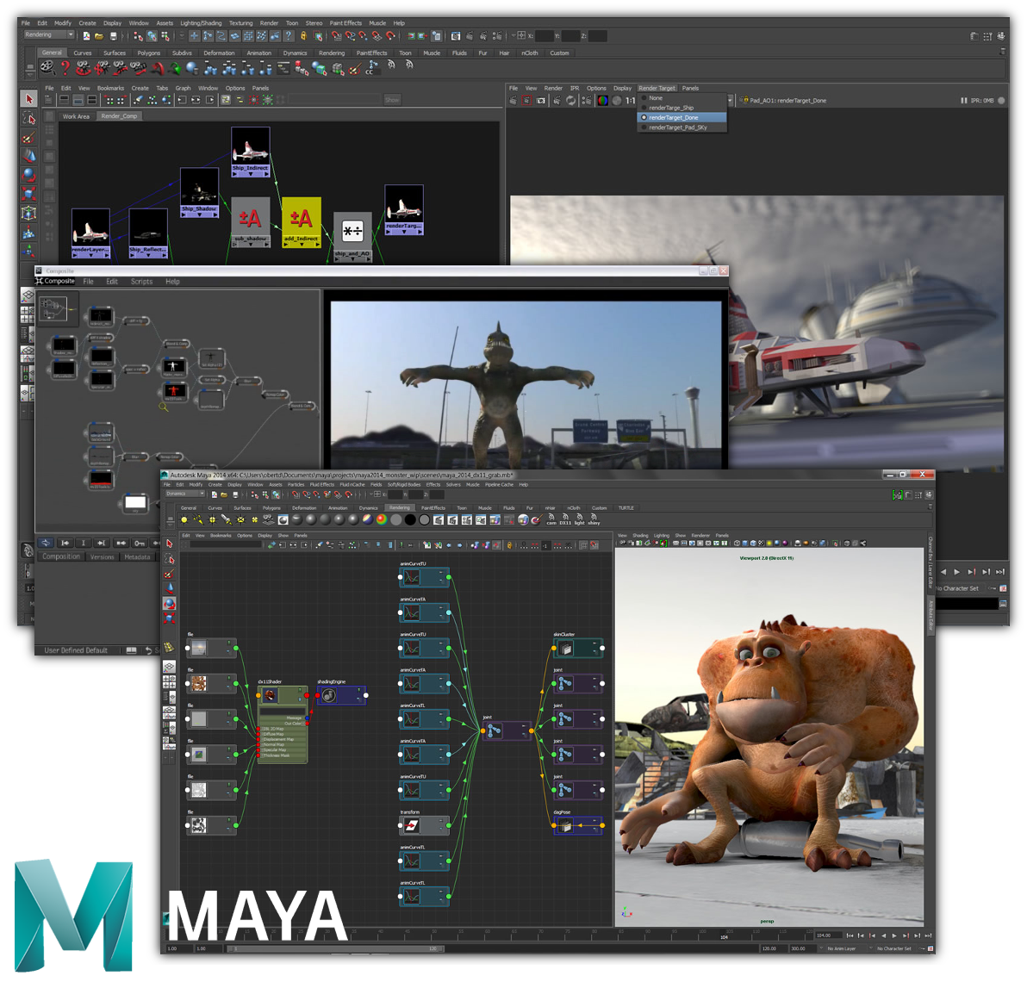Click the black surface shader sphere on Rendering shelf
The width and height of the screenshot is (1027, 982).
coord(410,519)
